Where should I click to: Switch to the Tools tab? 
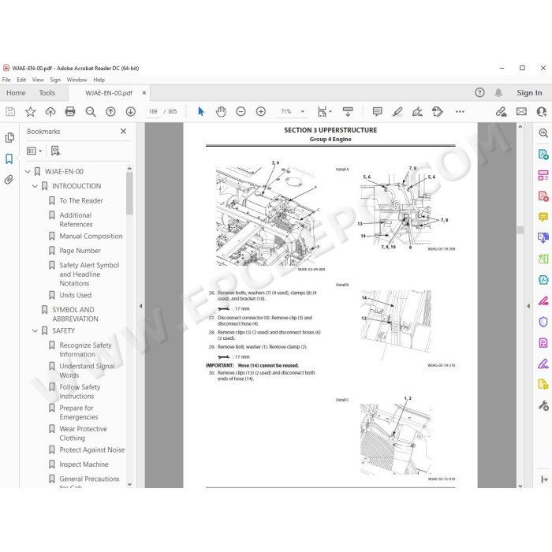(47, 93)
